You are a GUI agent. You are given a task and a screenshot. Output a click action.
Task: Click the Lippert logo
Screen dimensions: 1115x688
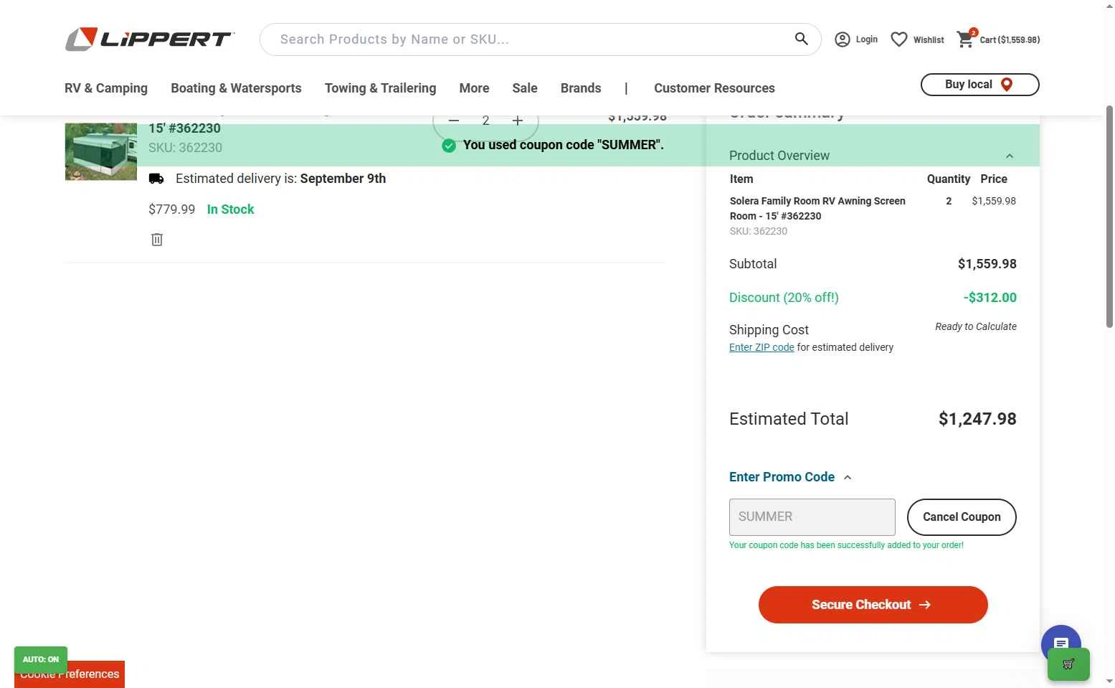click(x=149, y=39)
